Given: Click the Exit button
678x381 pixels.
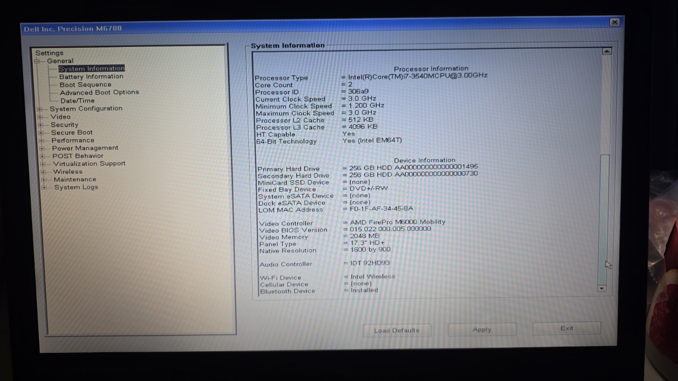Looking at the screenshot, I should tap(567, 328).
